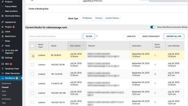188x106 pixels.
Task: Focus the Filter by Type, Detail, or Reason field
Action: point(55,36)
